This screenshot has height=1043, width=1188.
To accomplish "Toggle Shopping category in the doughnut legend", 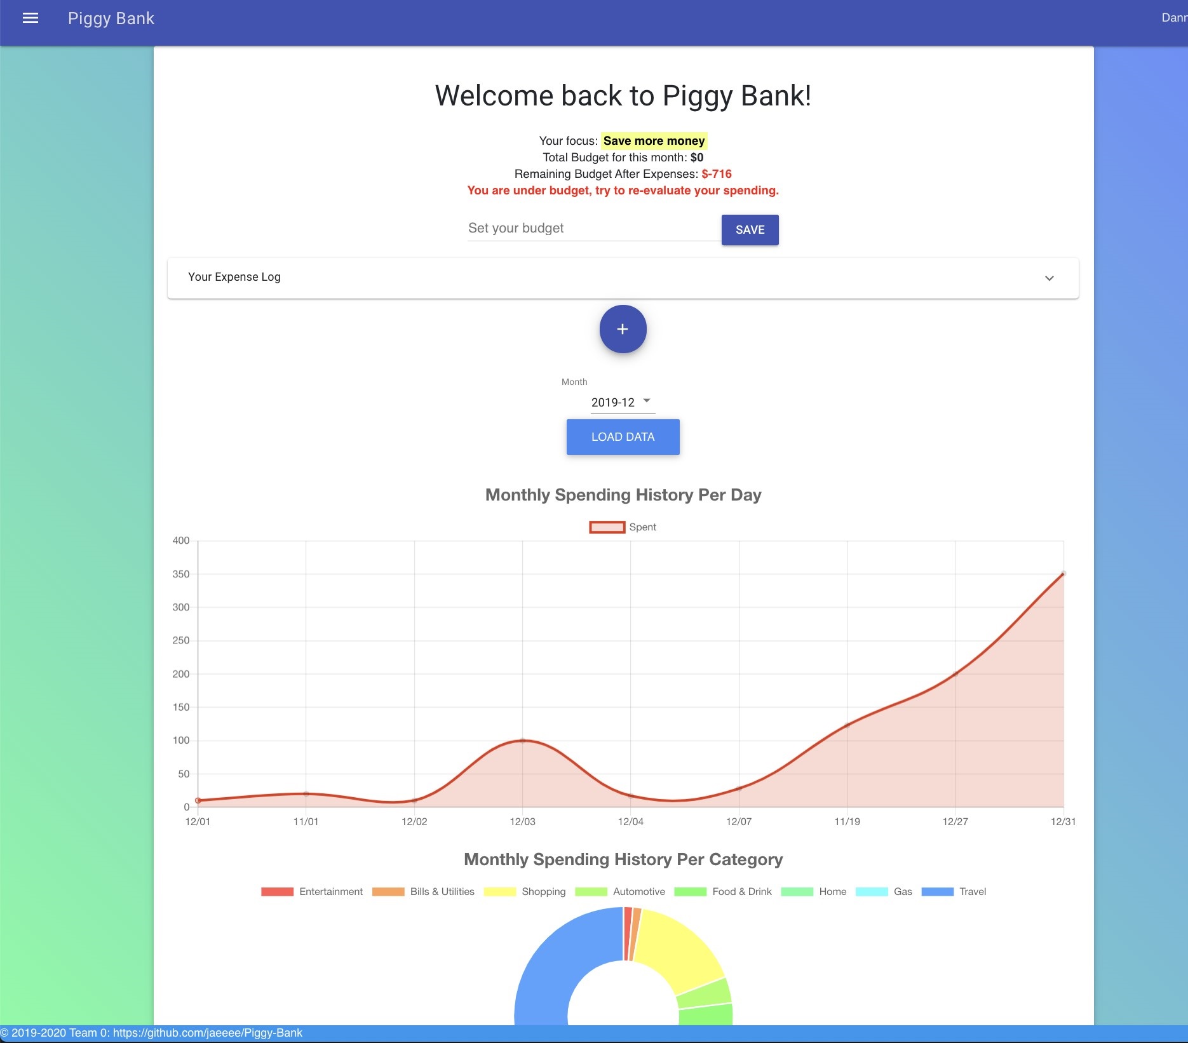I will [x=524, y=892].
